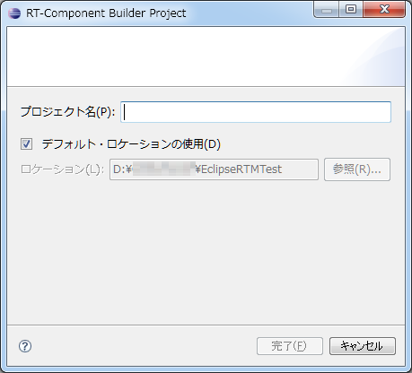Click the button bar left of 完了(F)
412x373 pixels.
144,346
